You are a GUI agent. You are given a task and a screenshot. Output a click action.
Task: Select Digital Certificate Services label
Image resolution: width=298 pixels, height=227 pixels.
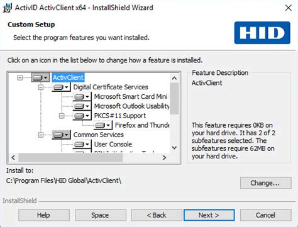pos(111,87)
